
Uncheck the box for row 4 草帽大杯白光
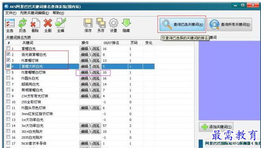[8, 66]
